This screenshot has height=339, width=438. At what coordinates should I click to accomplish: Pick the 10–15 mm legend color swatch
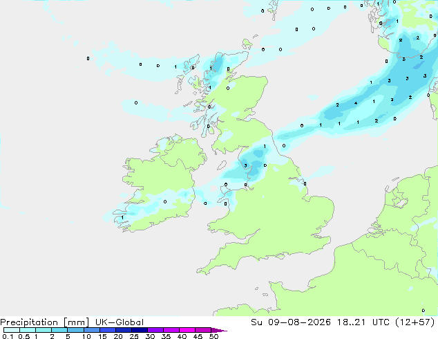pyautogui.click(x=92, y=330)
